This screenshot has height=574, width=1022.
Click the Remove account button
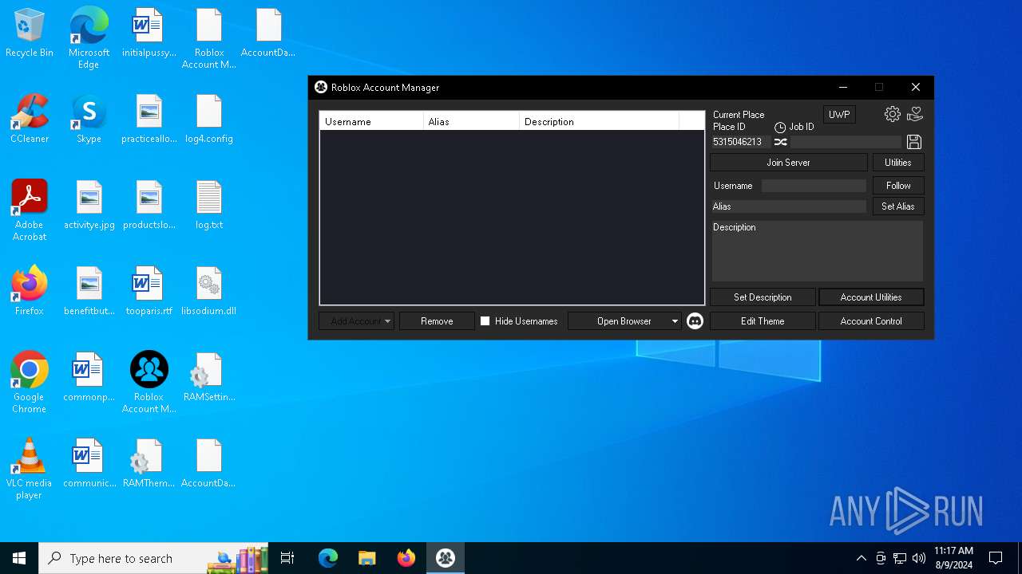point(437,321)
